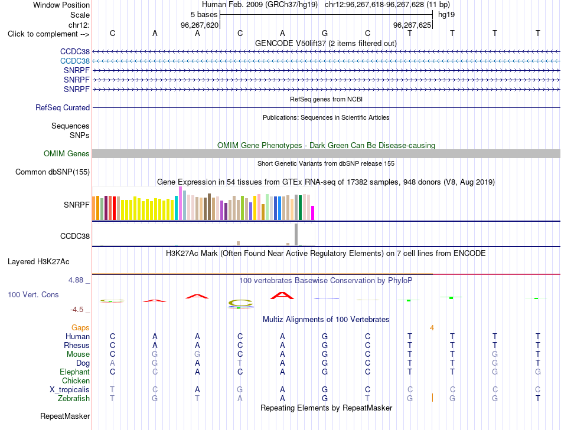Click the CCDC38 label beside the GTEx bar chart
561x430 pixels.
pos(75,237)
